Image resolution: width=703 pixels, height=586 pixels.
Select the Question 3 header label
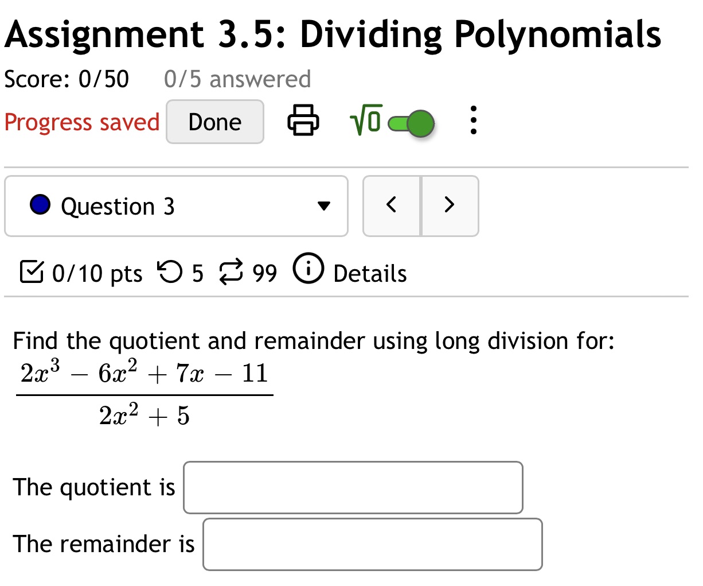click(117, 206)
